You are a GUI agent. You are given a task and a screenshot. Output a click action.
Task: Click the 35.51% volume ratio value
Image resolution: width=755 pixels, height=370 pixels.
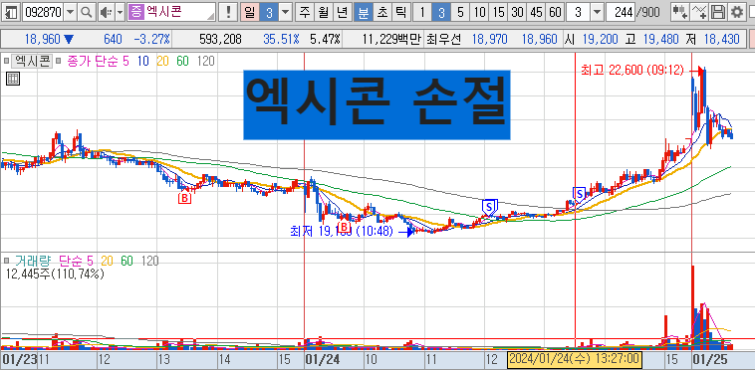point(281,40)
